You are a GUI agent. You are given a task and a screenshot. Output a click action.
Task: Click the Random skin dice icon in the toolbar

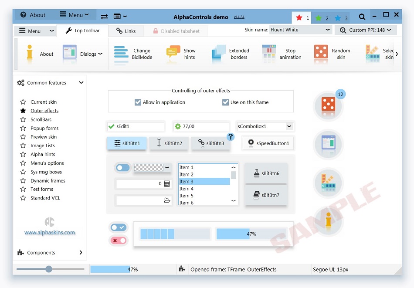[x=321, y=54]
